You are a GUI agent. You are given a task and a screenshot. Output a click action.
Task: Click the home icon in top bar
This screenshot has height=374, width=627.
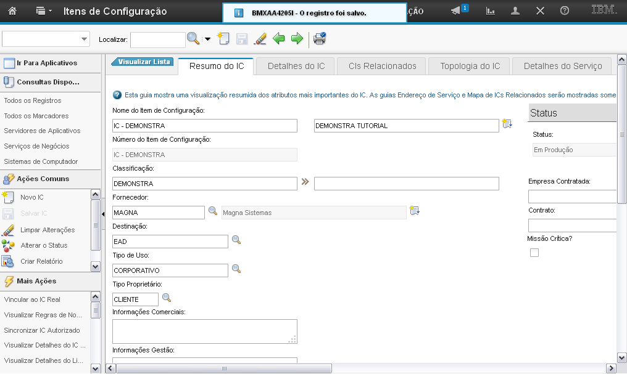pyautogui.click(x=12, y=11)
